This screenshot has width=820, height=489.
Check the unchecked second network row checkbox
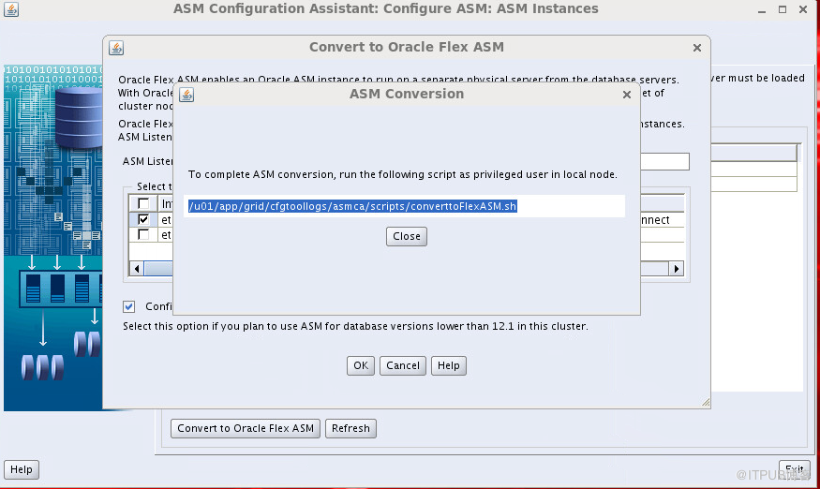pyautogui.click(x=143, y=234)
